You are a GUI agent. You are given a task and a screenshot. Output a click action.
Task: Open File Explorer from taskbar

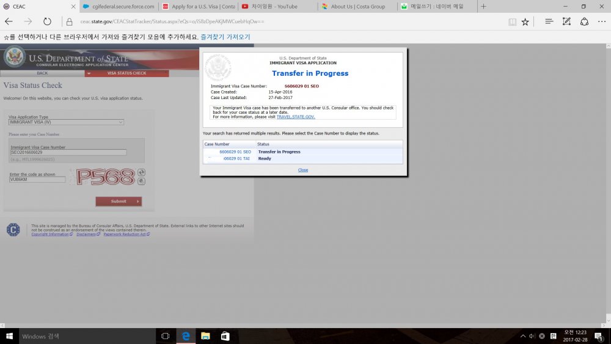tap(205, 336)
